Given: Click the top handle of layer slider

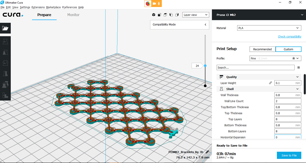Looking at the screenshot, I should tap(205, 66).
